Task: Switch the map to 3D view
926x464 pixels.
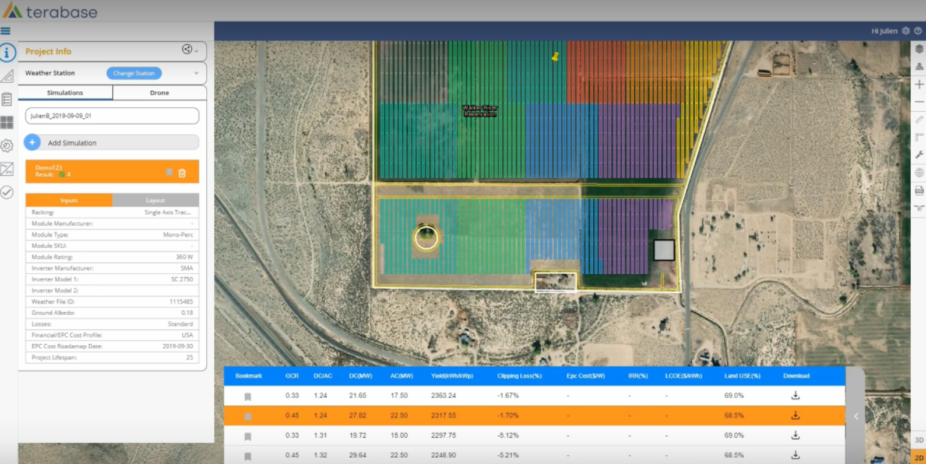Action: coord(918,440)
